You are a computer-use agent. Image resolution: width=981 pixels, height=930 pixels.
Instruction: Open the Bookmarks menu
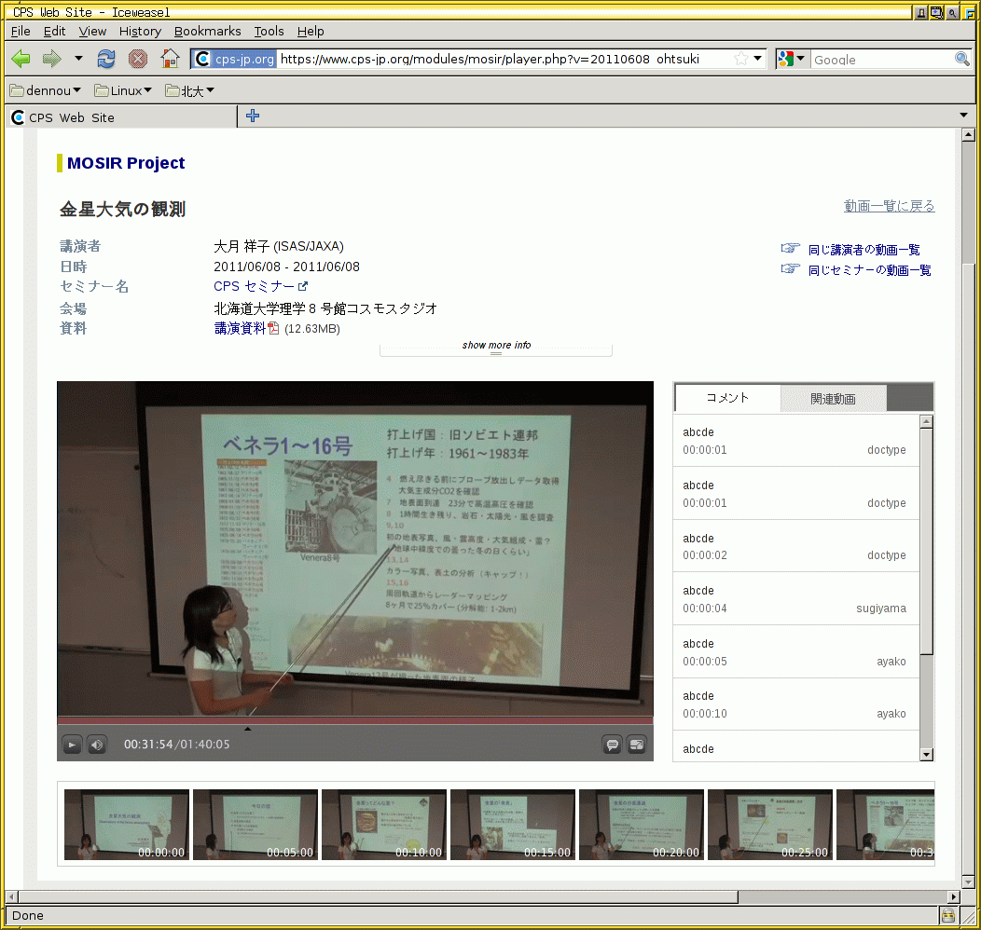[207, 31]
